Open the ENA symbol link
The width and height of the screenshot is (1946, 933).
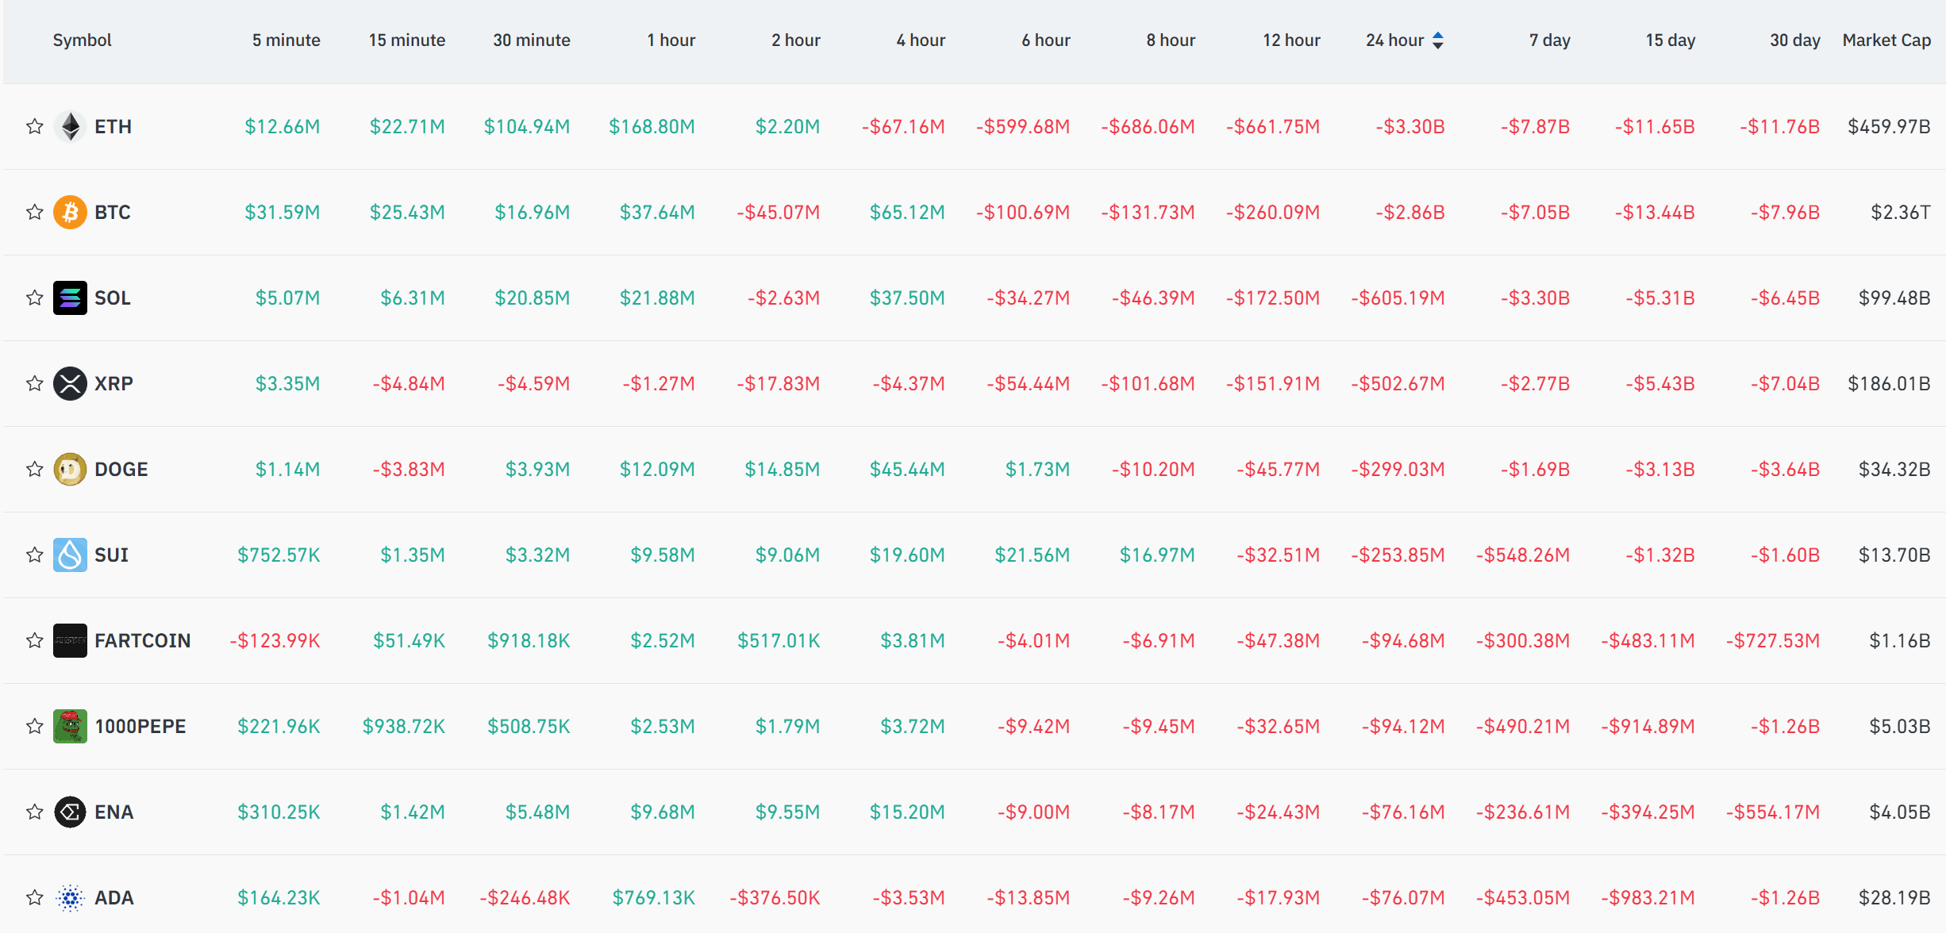click(113, 812)
